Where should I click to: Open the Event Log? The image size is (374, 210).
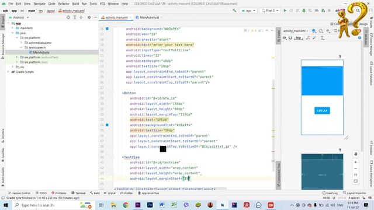coord(330,193)
